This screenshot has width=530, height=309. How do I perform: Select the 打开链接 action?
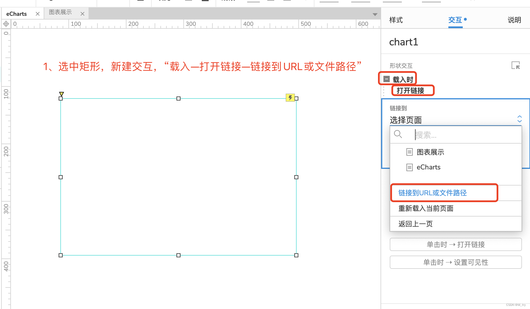(x=410, y=90)
